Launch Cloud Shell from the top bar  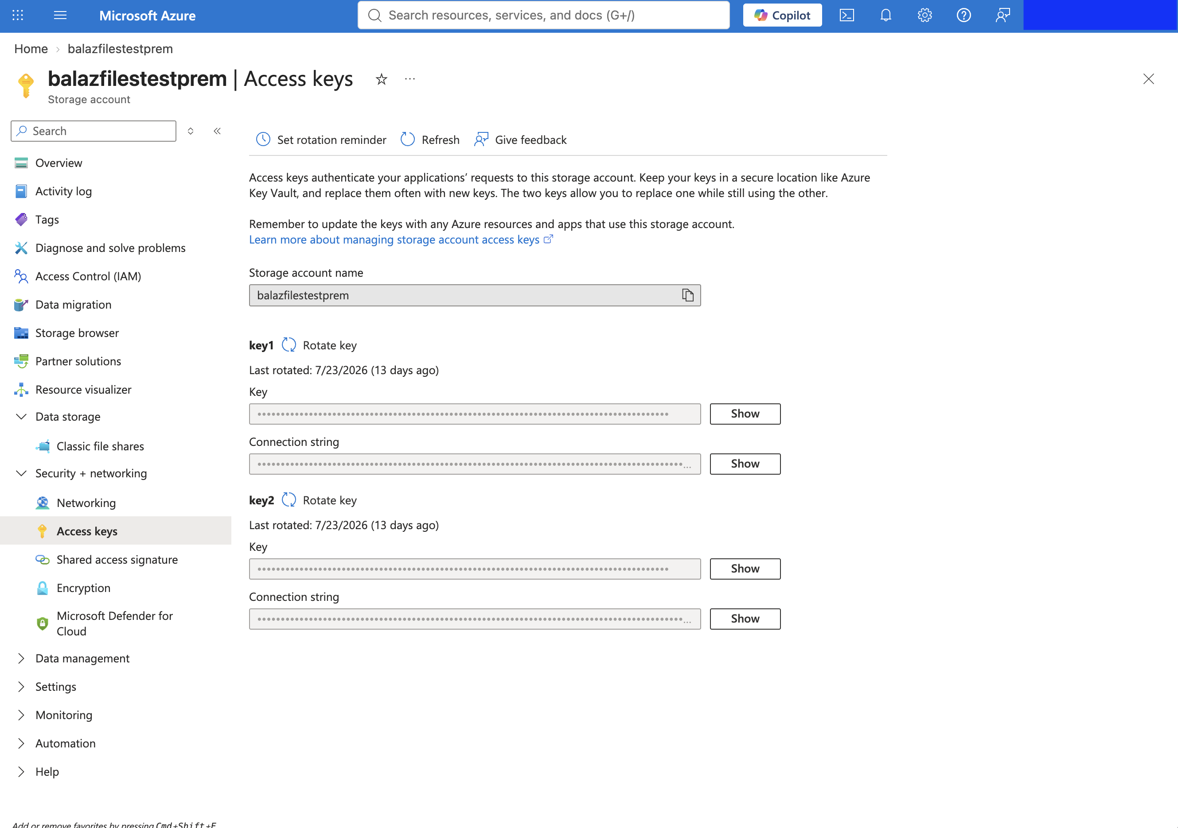pos(846,15)
